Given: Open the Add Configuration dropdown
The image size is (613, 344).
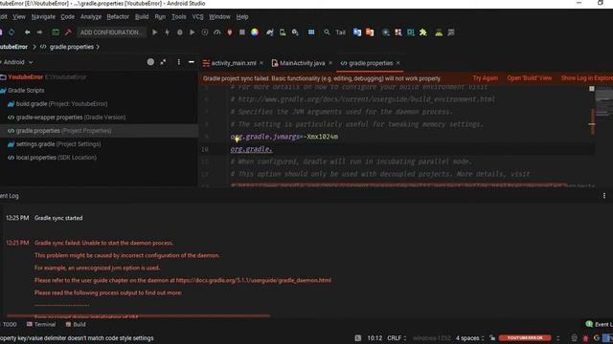Looking at the screenshot, I should (111, 32).
